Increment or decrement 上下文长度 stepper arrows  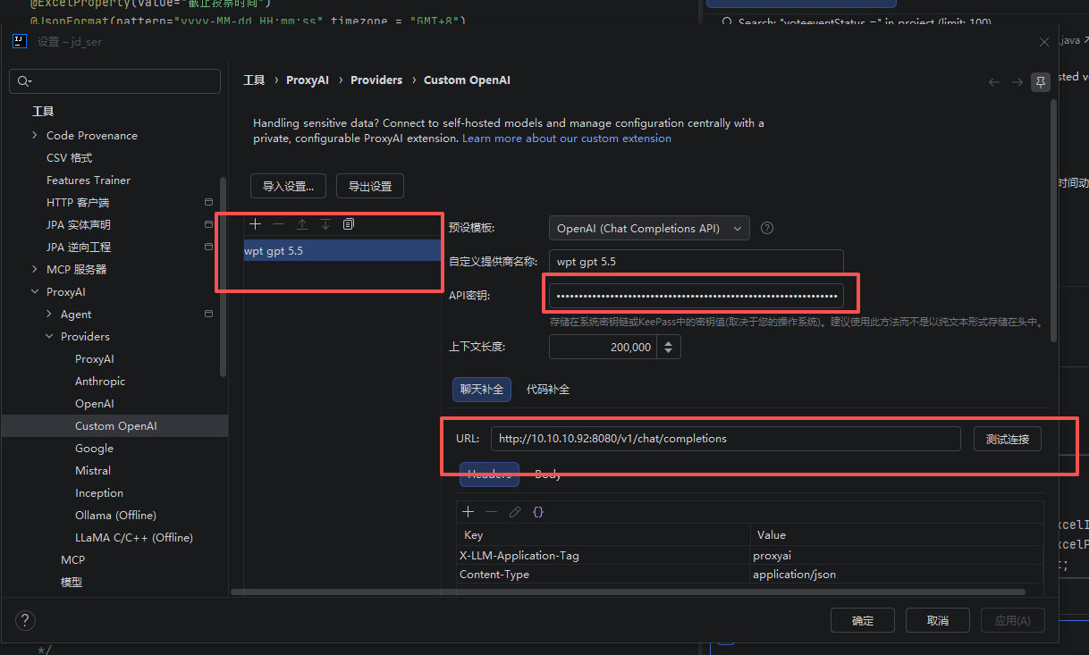pyautogui.click(x=669, y=347)
